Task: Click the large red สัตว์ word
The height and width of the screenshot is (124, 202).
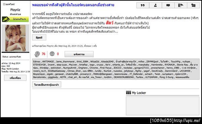Action: [110, 23]
